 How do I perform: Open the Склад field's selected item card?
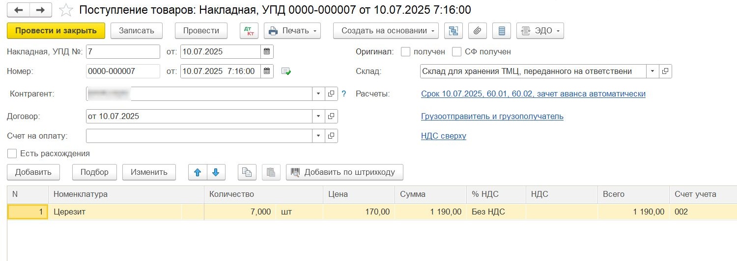[x=665, y=71]
